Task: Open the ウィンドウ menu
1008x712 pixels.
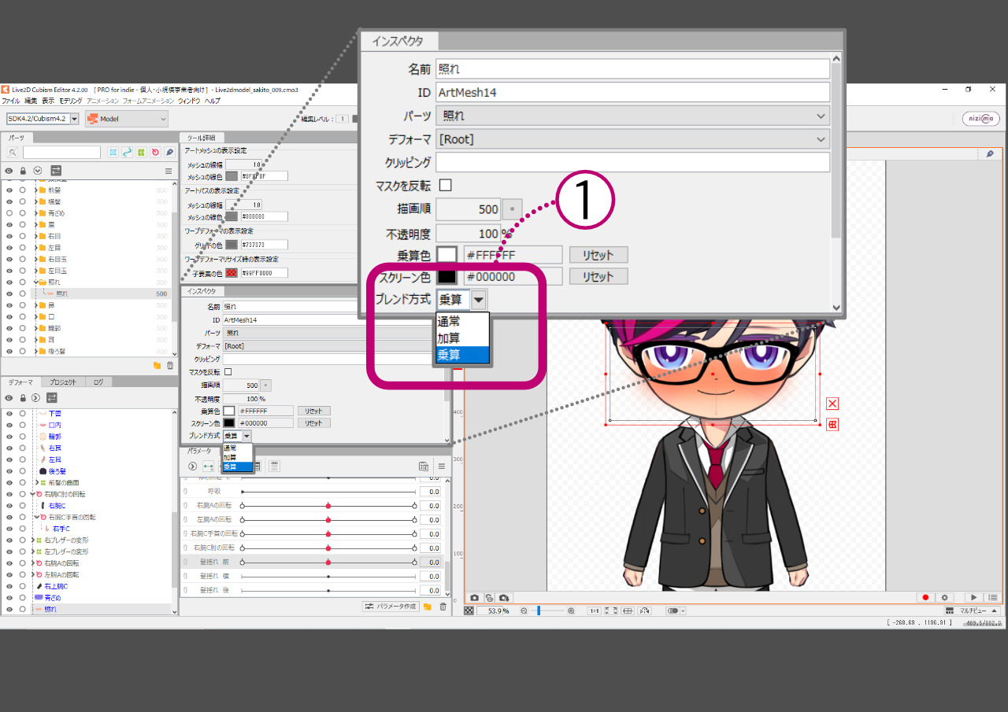Action: [189, 101]
